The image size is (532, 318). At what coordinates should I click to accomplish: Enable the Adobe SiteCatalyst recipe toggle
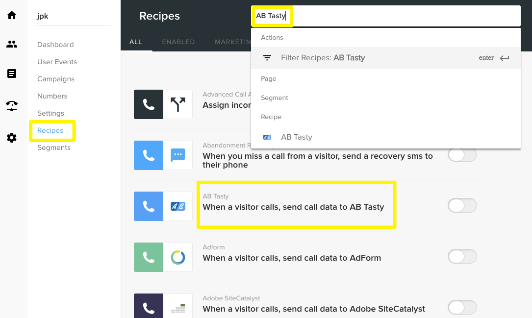click(x=462, y=307)
